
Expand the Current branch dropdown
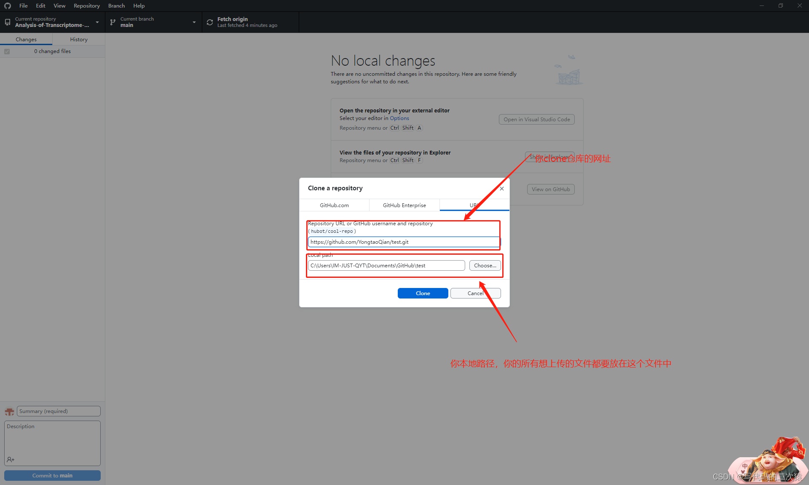[x=194, y=22]
